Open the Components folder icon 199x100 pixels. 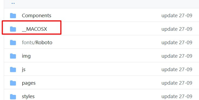pos(13,16)
